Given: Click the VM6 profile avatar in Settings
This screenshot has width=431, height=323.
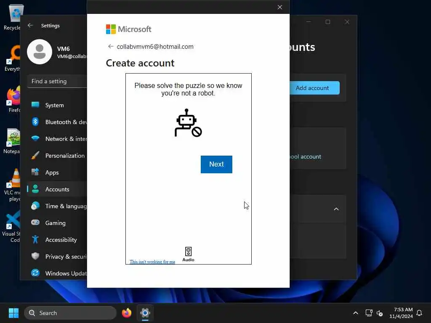Looking at the screenshot, I should (40, 52).
